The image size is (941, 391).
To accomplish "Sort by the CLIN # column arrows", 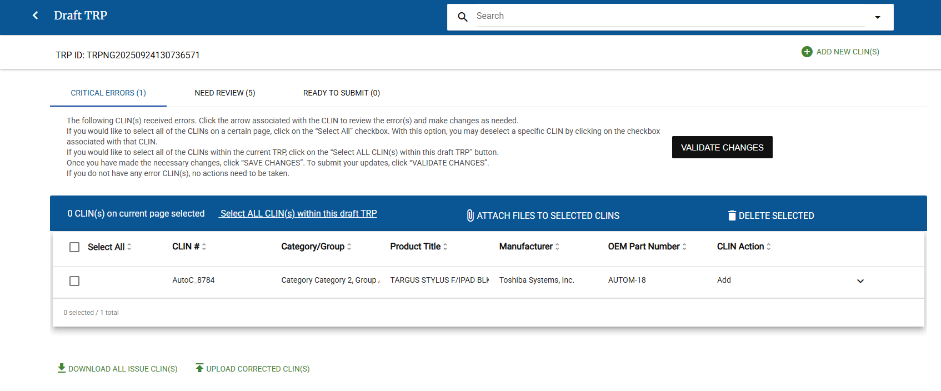I will [204, 247].
